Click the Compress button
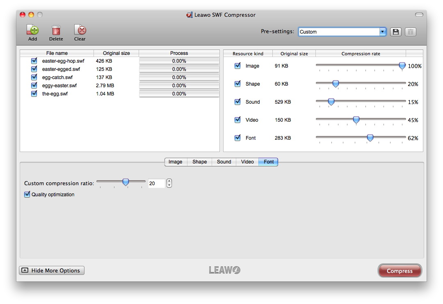Image resolution: width=443 pixels, height=304 pixels. pos(400,271)
